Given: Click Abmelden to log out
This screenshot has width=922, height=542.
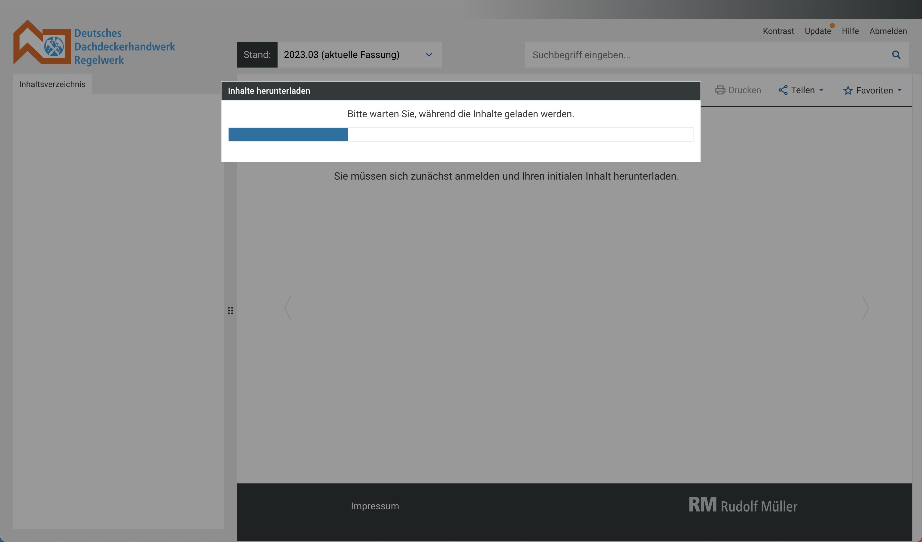Looking at the screenshot, I should [x=888, y=31].
